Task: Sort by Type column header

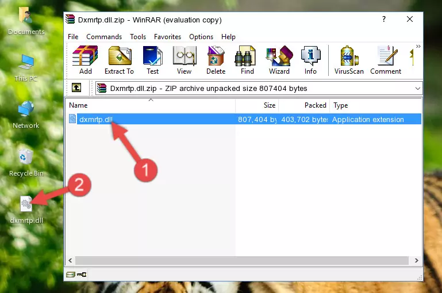Action: tap(375, 105)
